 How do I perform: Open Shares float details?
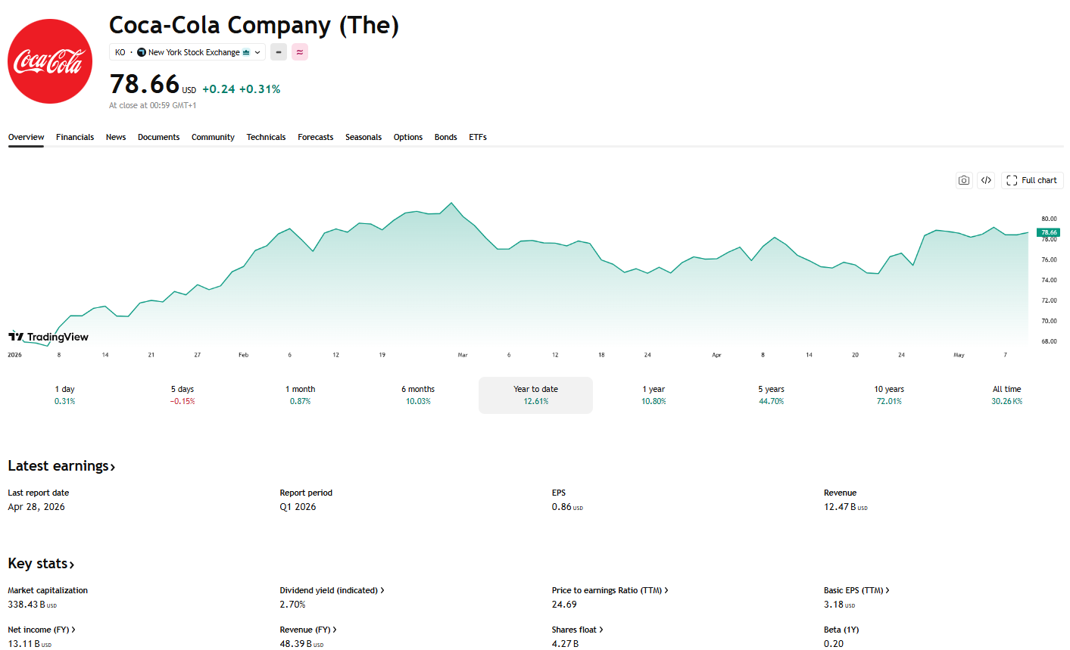click(578, 630)
